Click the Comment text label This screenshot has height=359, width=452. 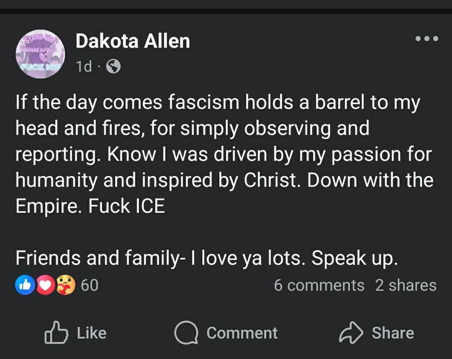[242, 333]
